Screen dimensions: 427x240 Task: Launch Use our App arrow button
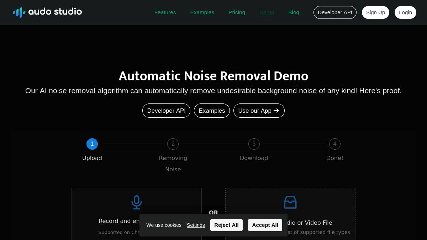tap(259, 111)
